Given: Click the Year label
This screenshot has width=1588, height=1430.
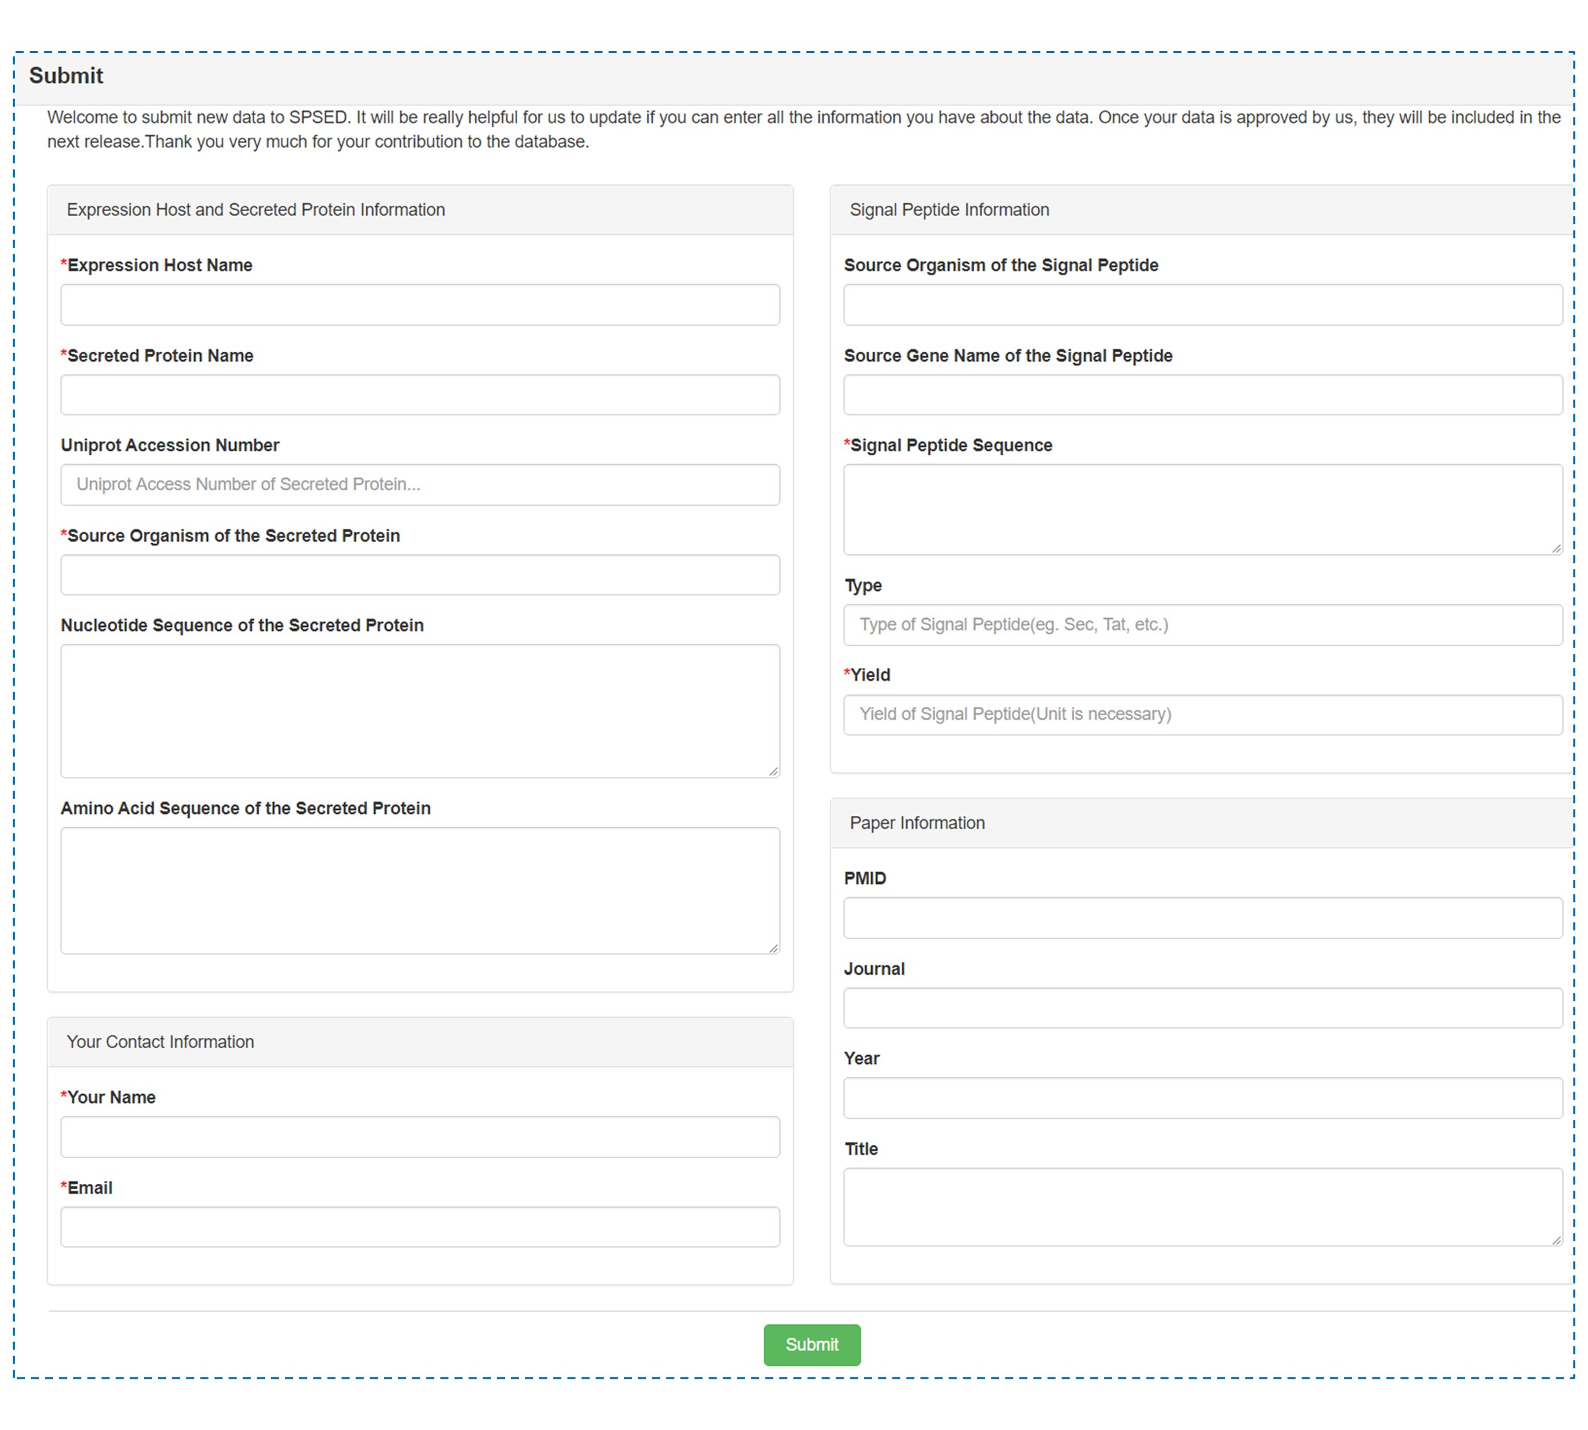Looking at the screenshot, I should pos(861,1058).
